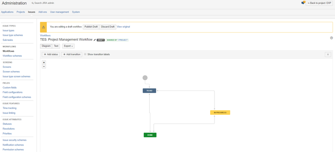The width and height of the screenshot is (335, 152).
Task: Zoom in with the plus button
Action: click(44, 62)
